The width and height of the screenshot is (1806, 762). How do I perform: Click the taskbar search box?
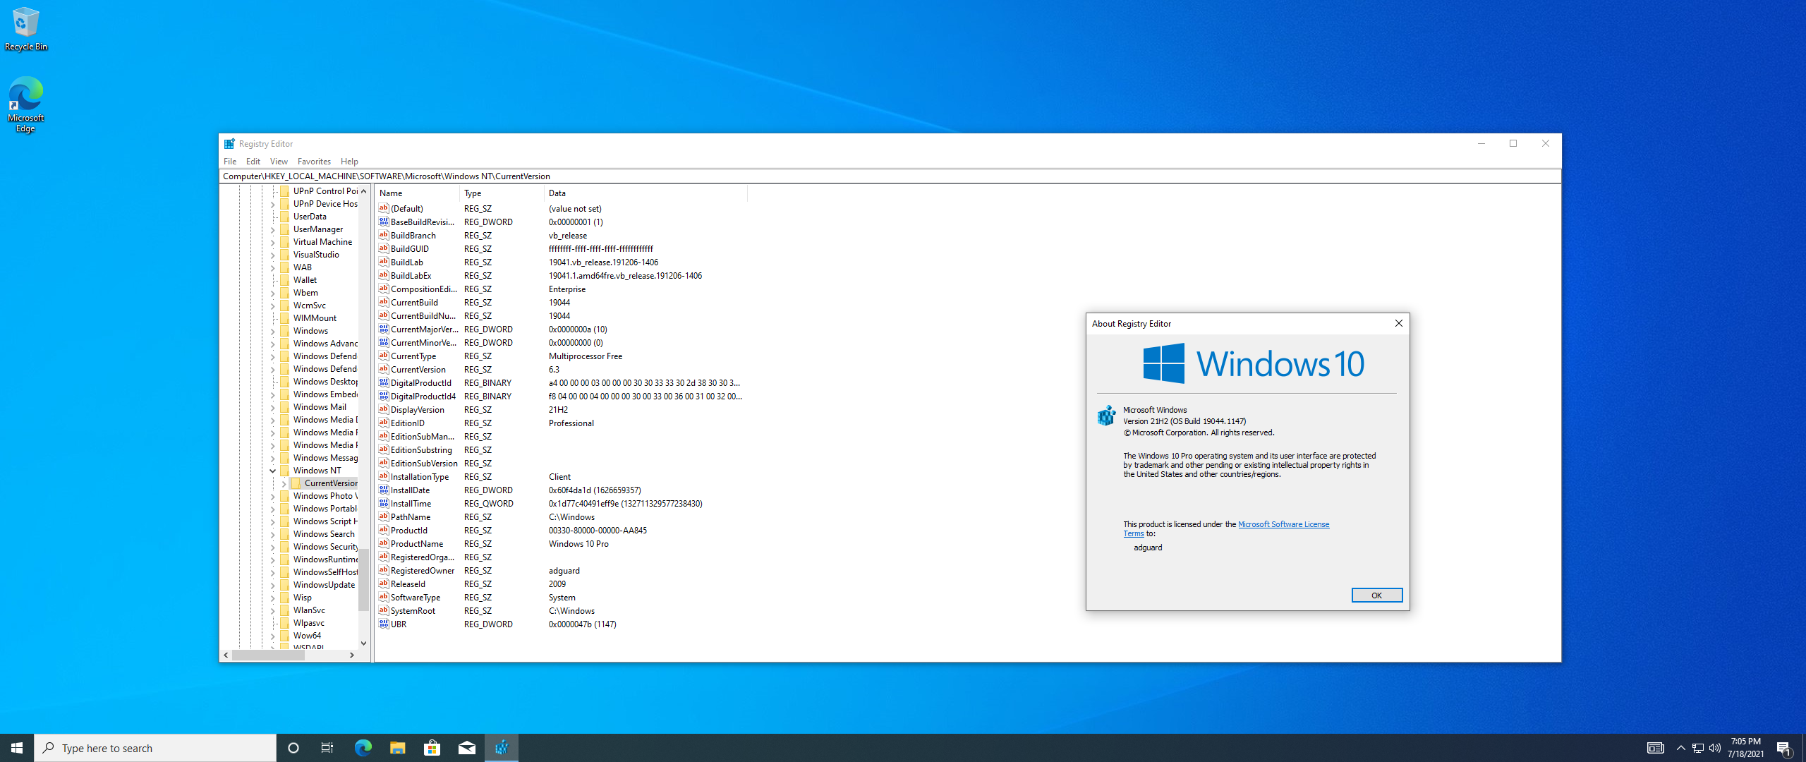click(x=155, y=748)
